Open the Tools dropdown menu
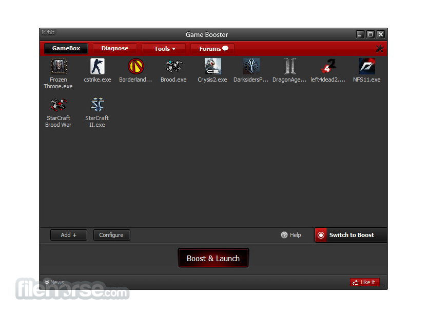 [x=164, y=49]
